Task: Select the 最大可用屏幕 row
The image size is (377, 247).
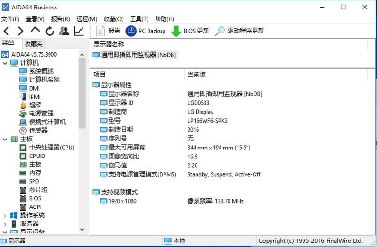Action: pyautogui.click(x=123, y=148)
